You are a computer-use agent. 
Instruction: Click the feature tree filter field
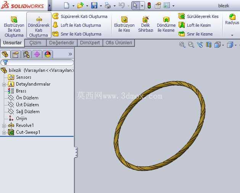coord(37,62)
